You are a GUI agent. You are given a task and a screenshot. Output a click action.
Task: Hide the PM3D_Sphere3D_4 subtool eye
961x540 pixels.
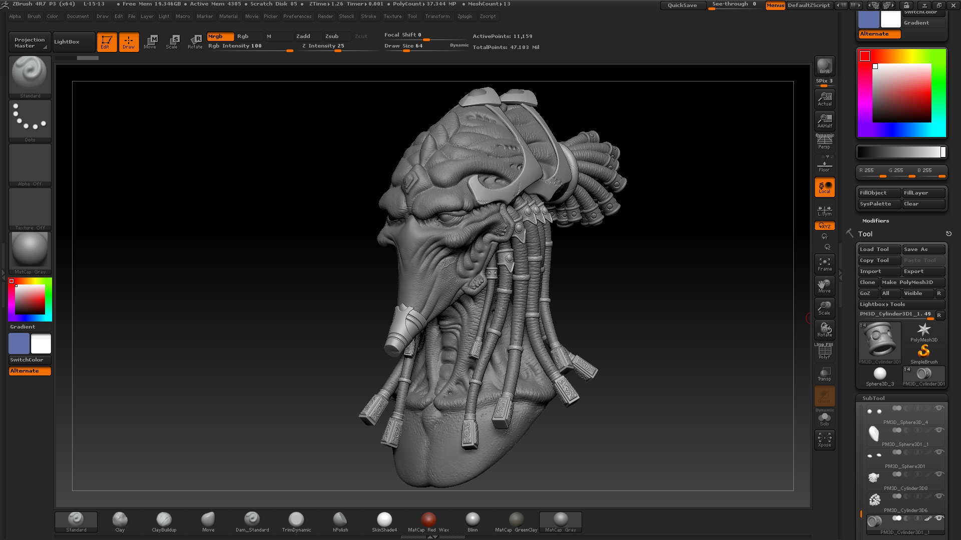[939, 408]
